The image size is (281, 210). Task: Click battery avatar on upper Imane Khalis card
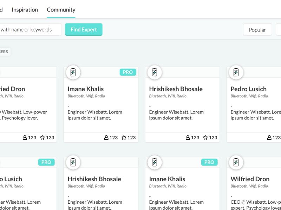click(x=73, y=72)
